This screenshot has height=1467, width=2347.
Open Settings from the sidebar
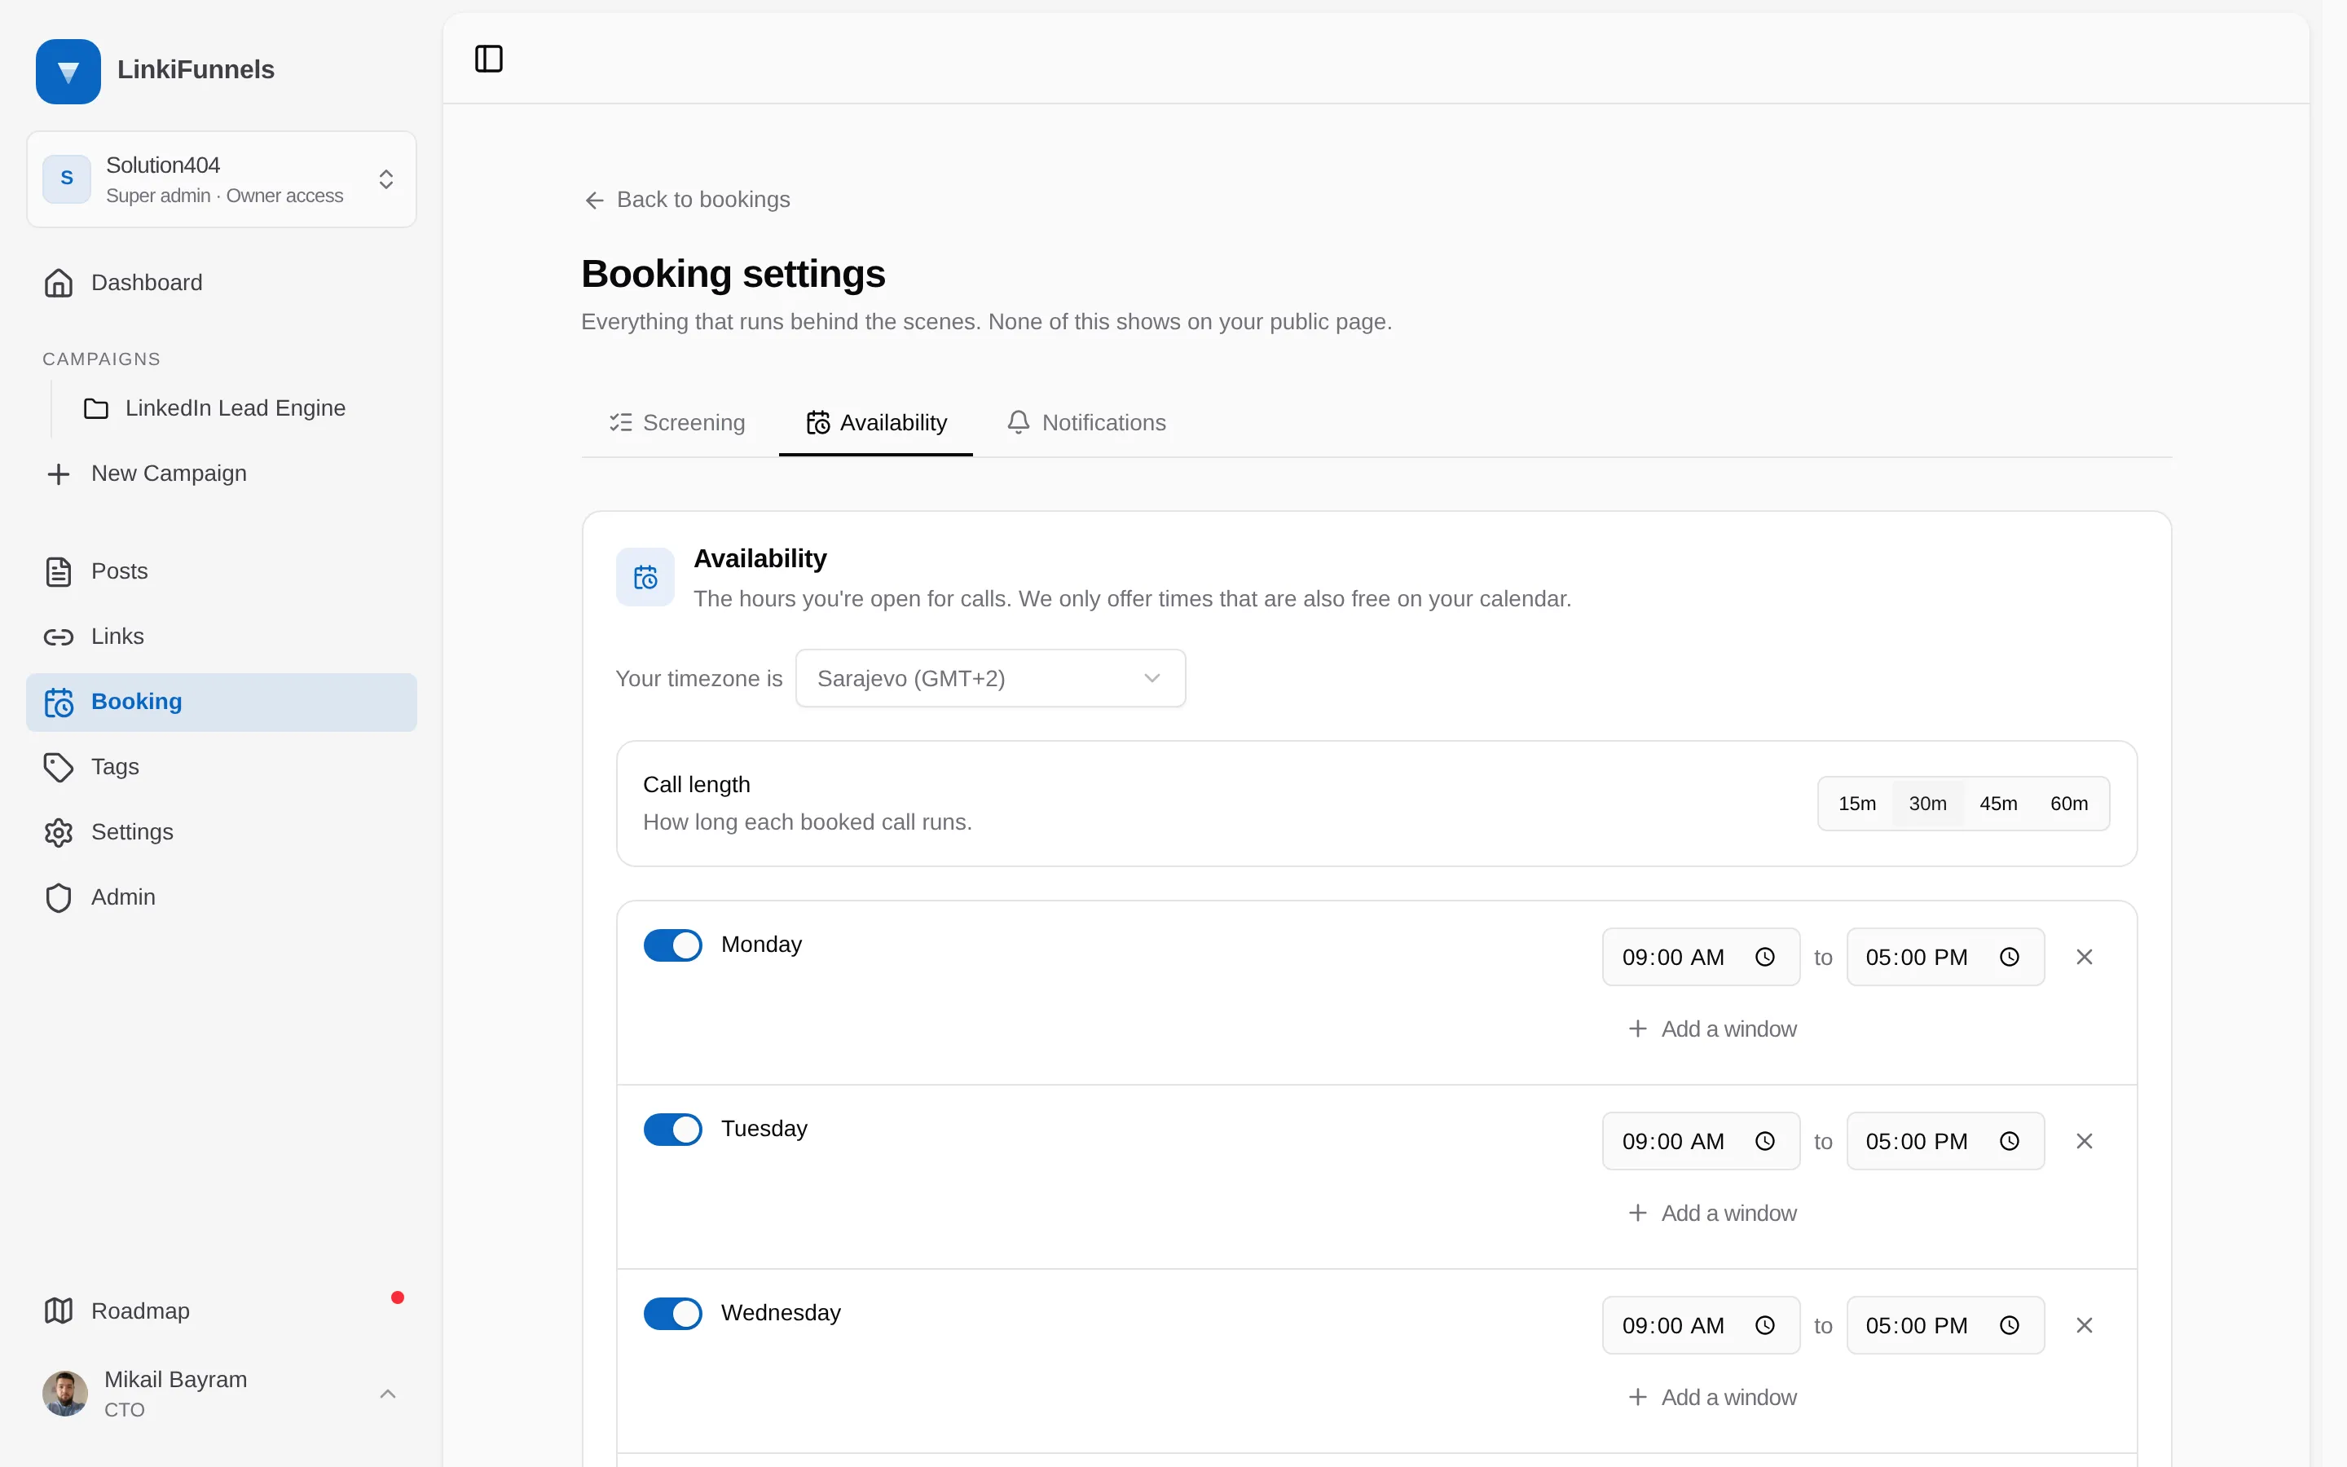221,832
